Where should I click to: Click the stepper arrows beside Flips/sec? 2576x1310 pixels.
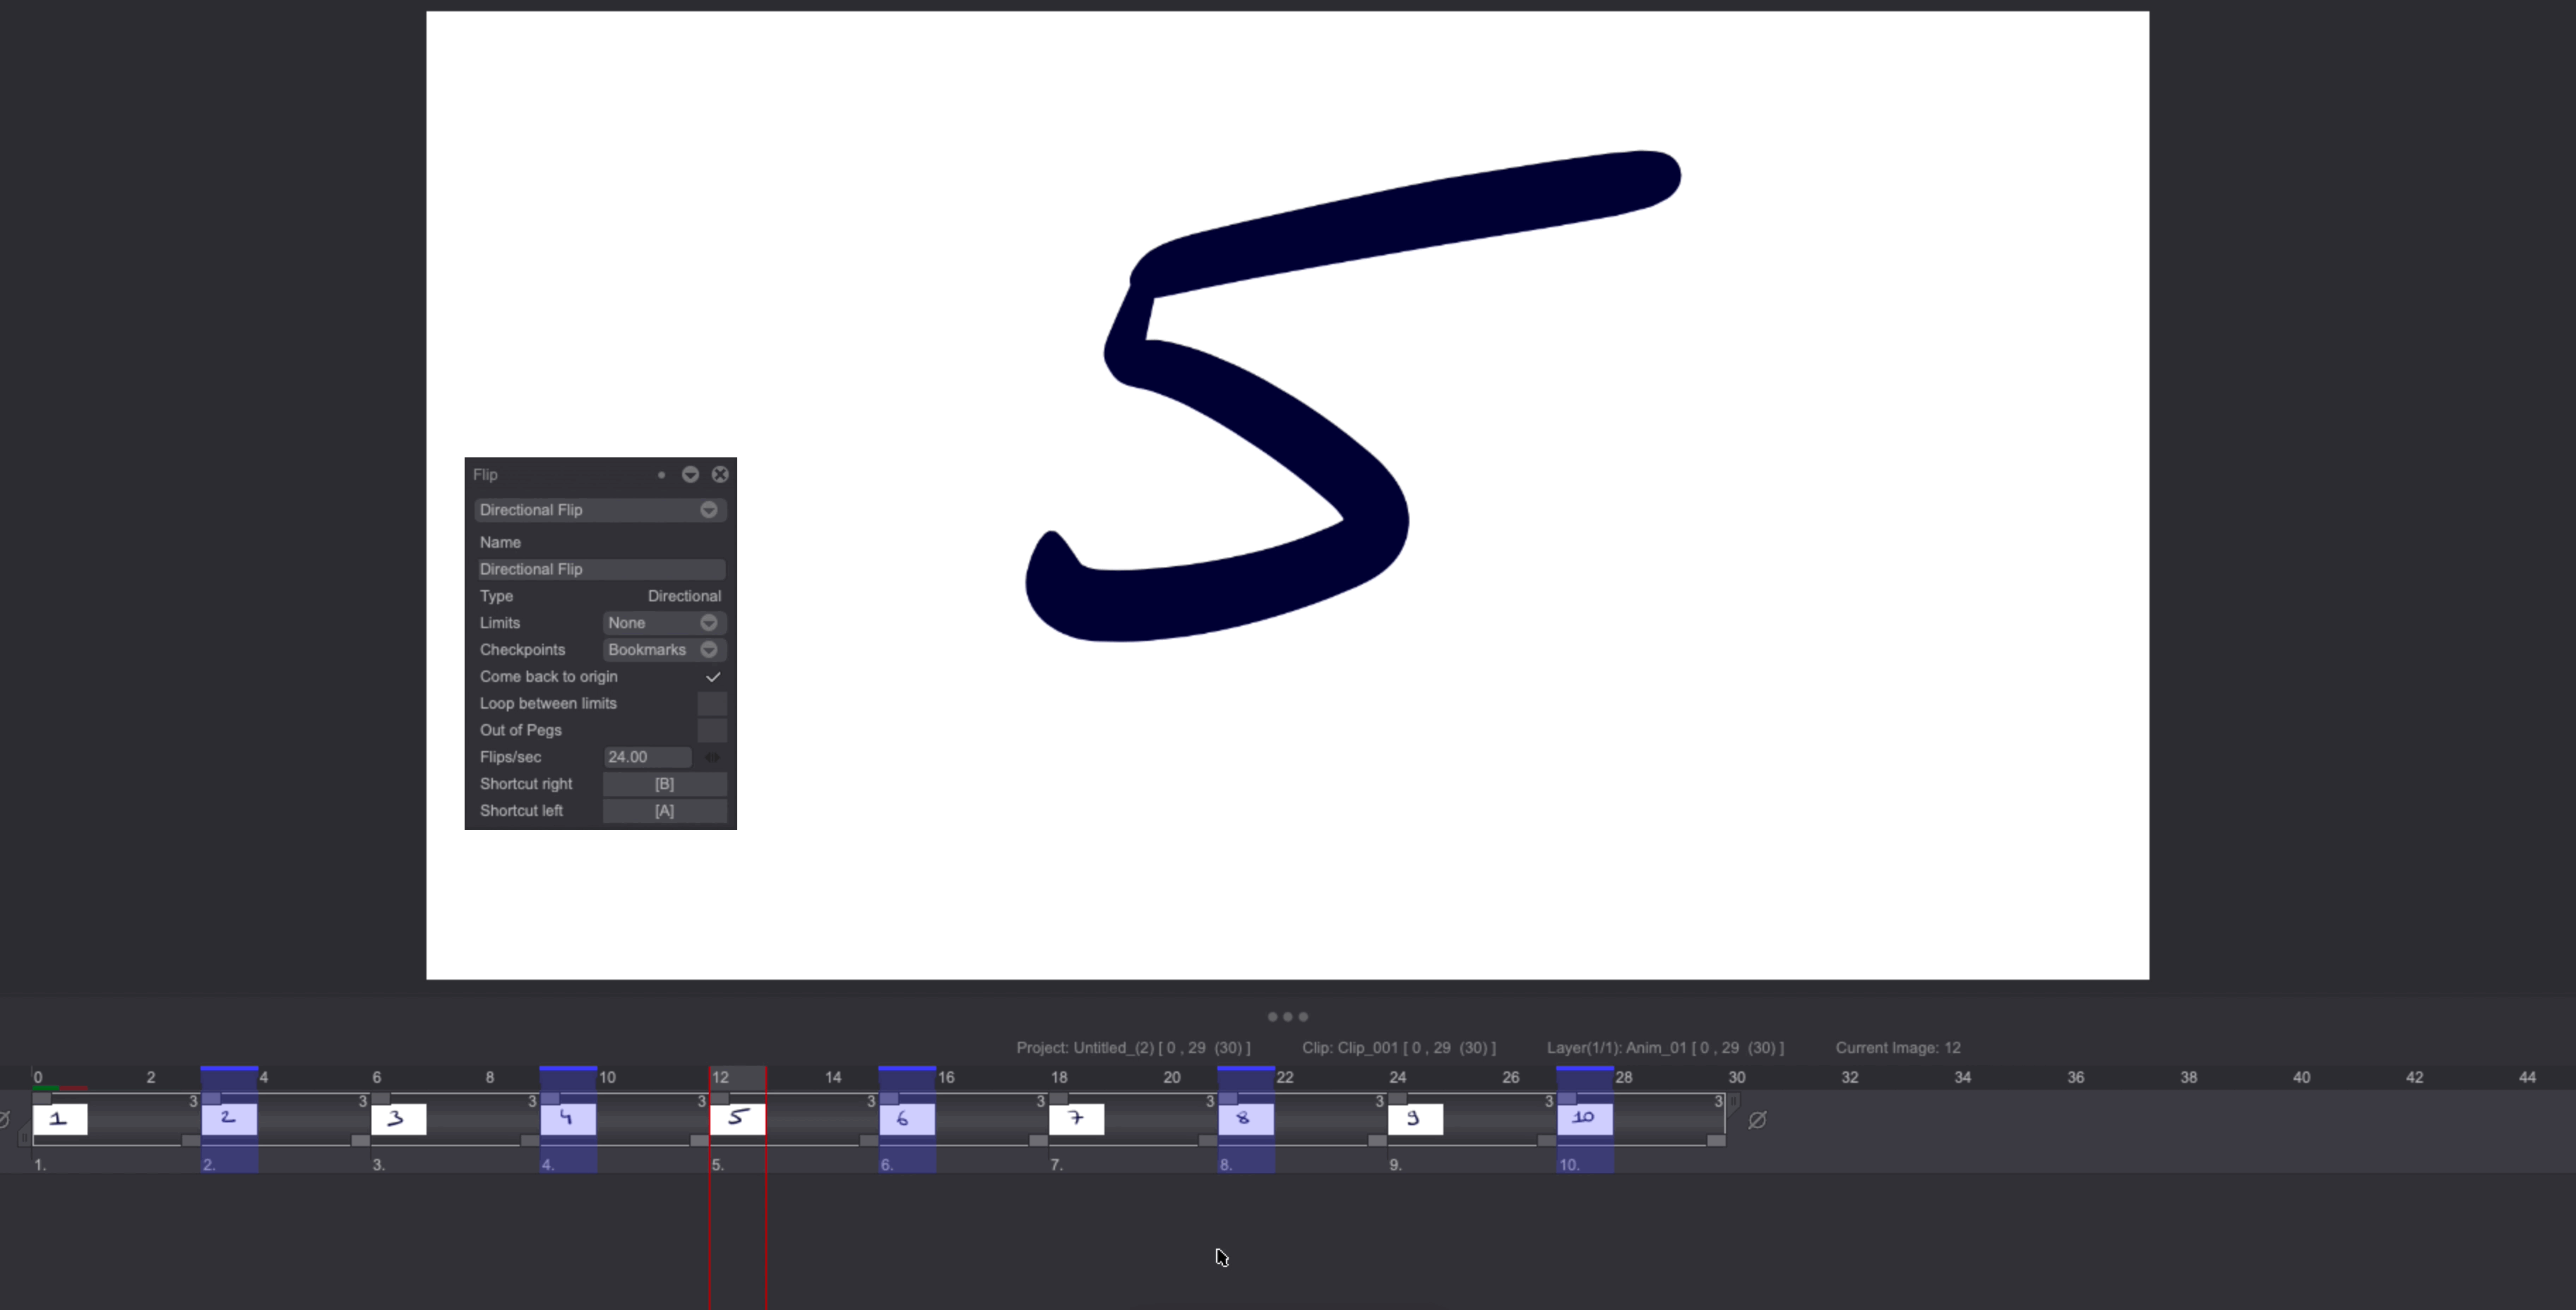(713, 757)
